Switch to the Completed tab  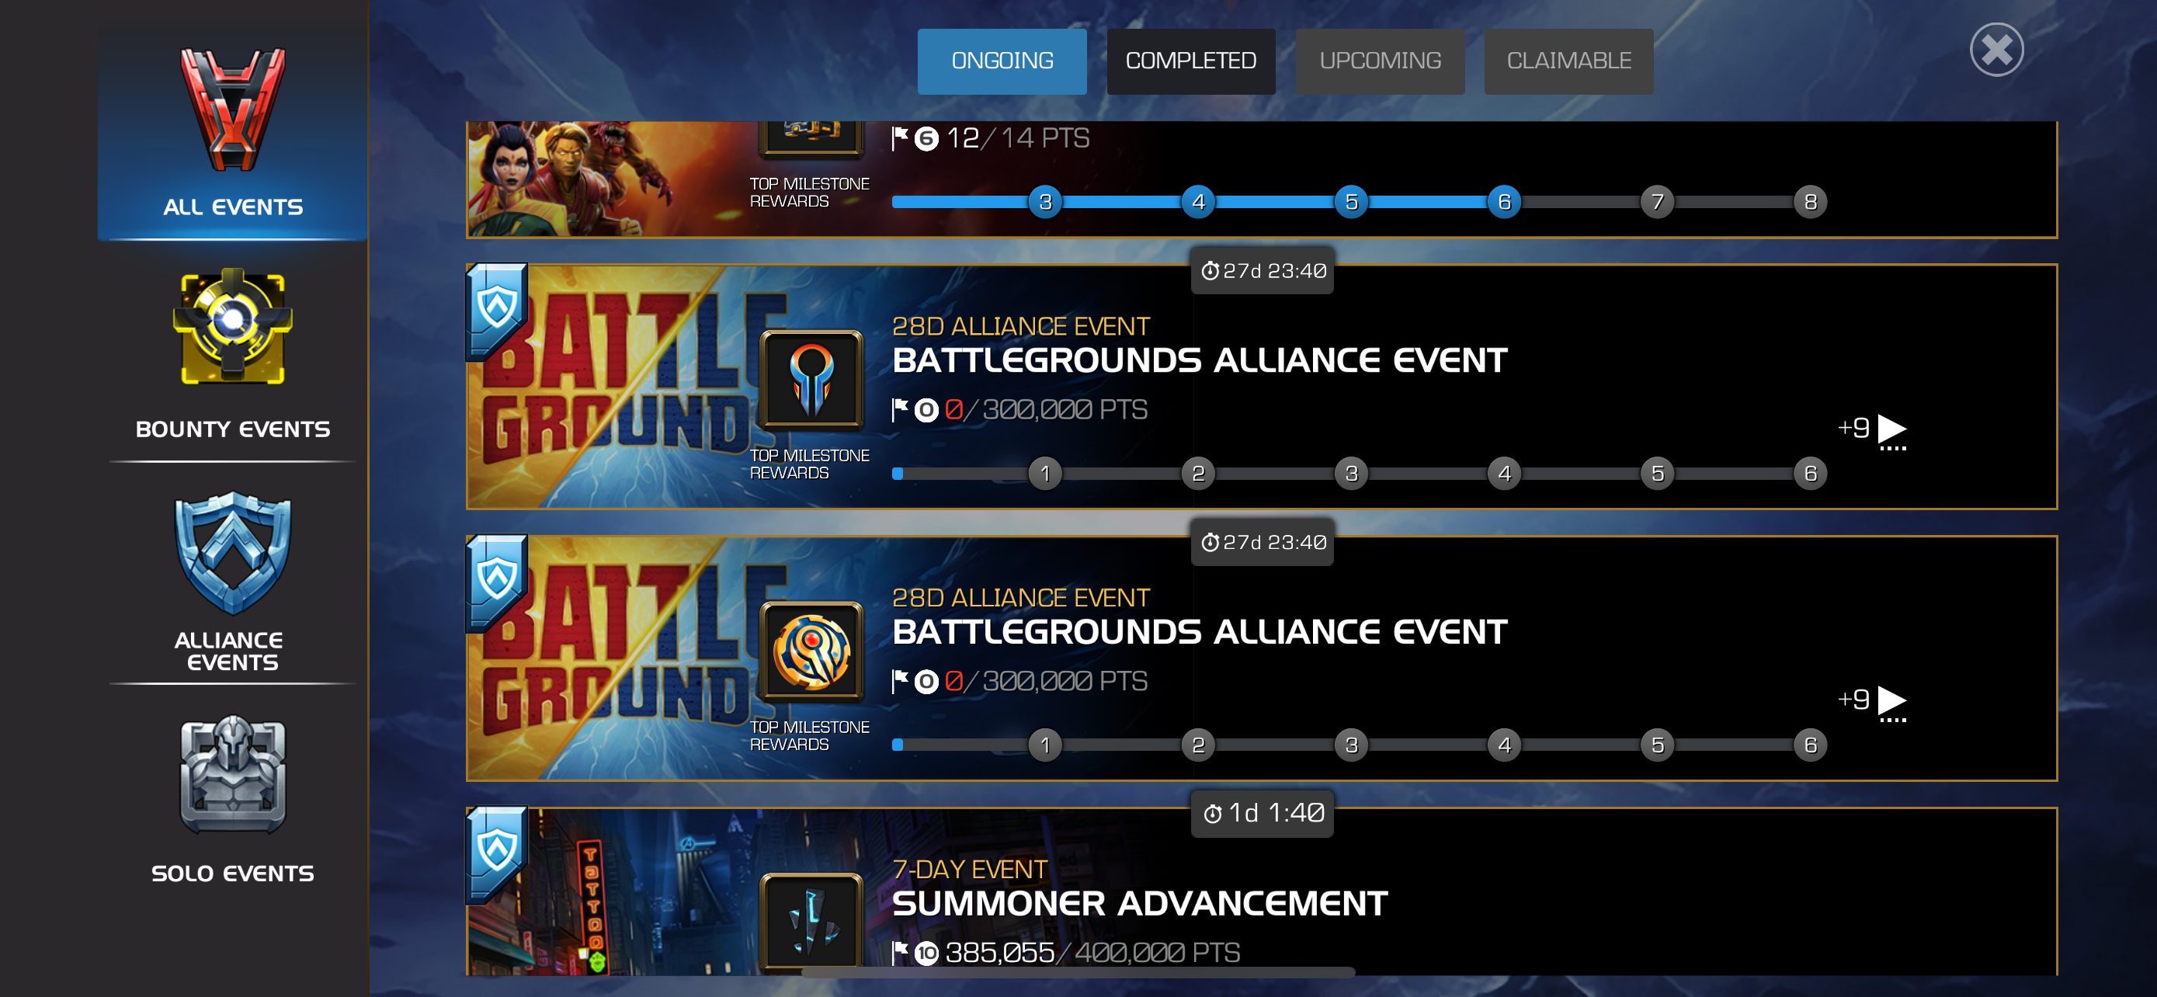[1191, 61]
